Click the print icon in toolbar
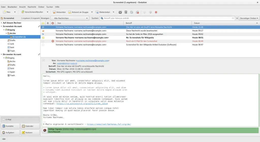The image size is (260, 142). coord(120,12)
